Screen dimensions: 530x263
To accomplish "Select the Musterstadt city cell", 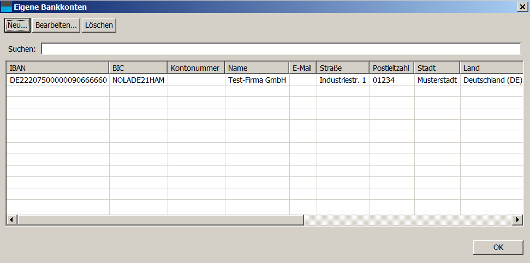I will (x=437, y=80).
